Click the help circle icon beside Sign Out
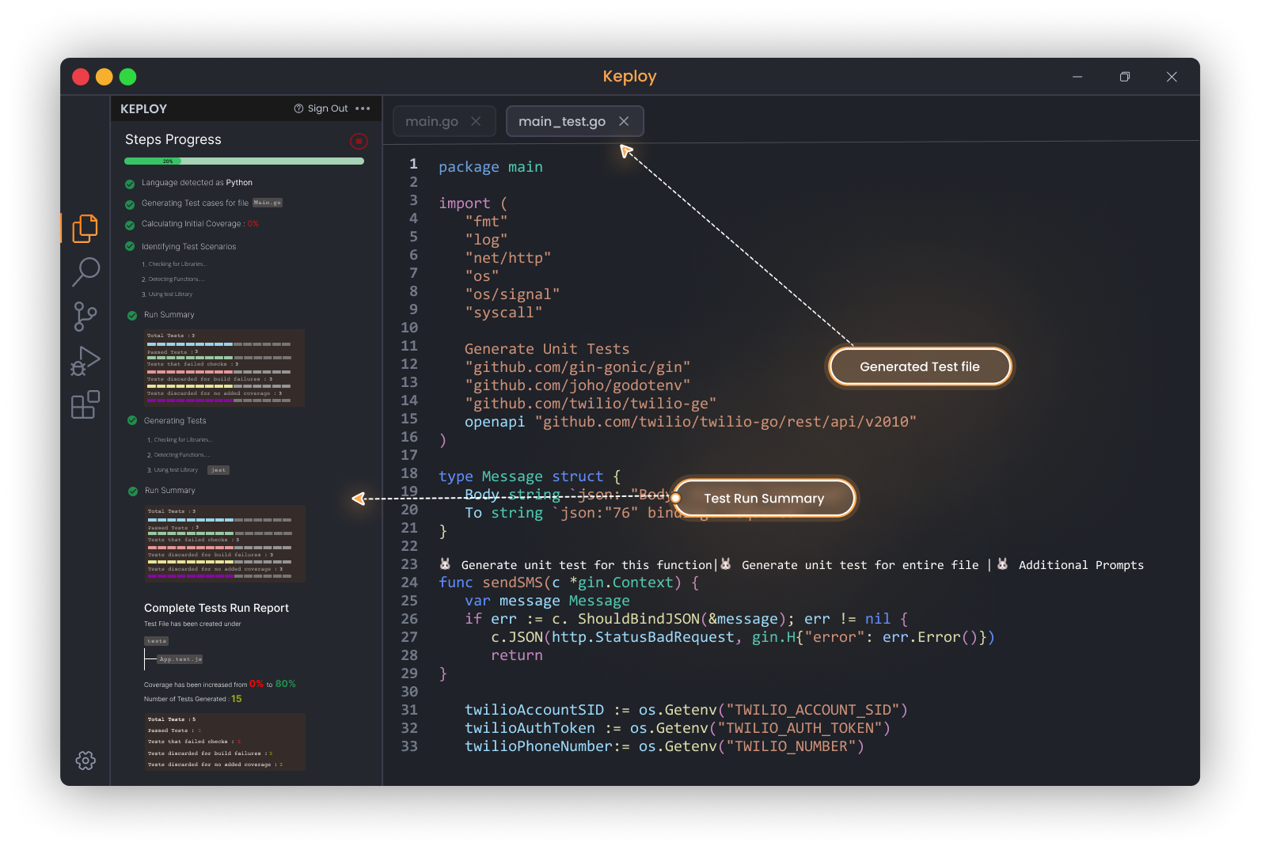1261x850 pixels. 298,108
